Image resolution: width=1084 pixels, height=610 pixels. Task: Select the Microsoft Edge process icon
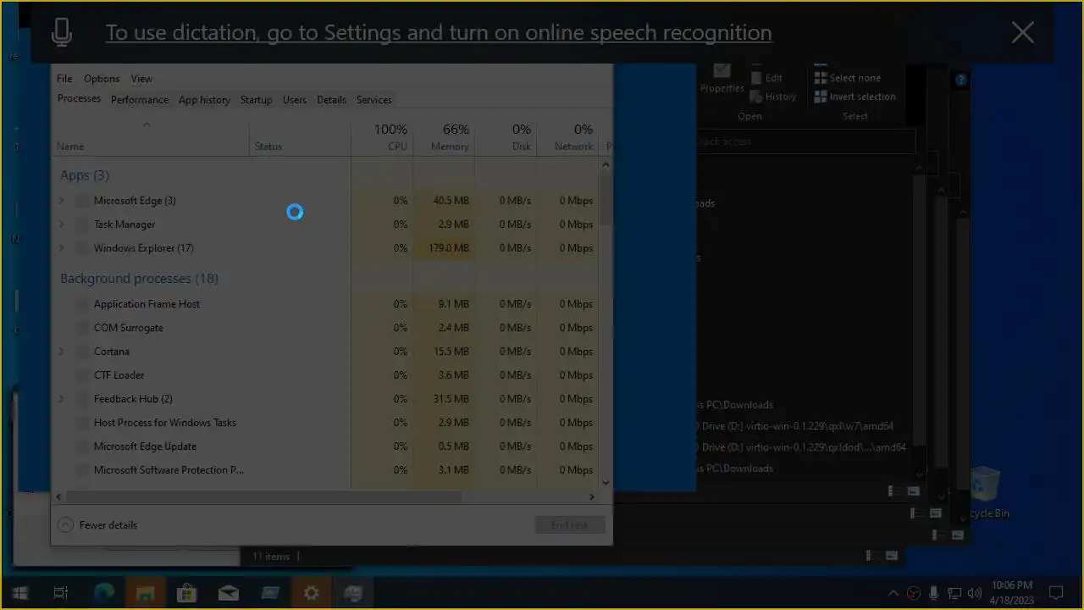coord(81,201)
